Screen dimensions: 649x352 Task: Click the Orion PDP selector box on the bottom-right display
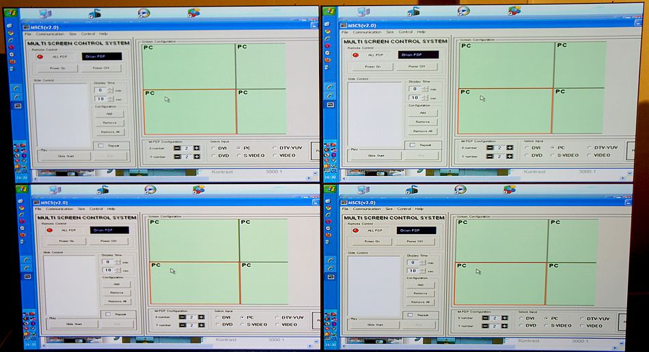417,231
